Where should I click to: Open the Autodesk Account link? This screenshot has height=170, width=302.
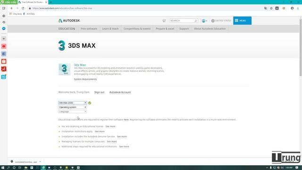[x=120, y=93]
